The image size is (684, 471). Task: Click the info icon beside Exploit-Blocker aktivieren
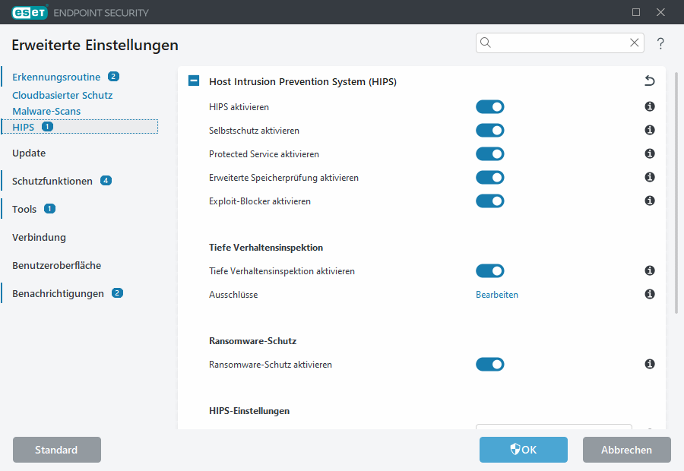pyautogui.click(x=649, y=201)
